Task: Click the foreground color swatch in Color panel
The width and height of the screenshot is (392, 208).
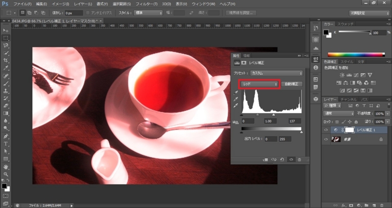Action: click(326, 32)
